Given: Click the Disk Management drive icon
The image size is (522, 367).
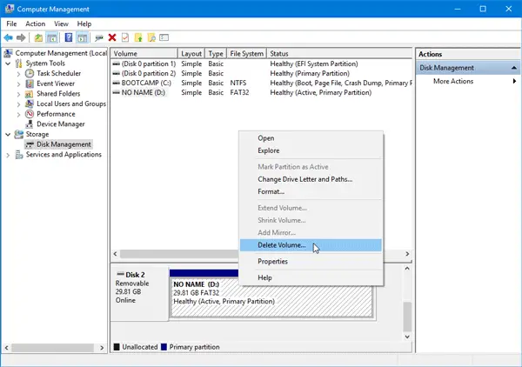Looking at the screenshot, I should pos(30,144).
